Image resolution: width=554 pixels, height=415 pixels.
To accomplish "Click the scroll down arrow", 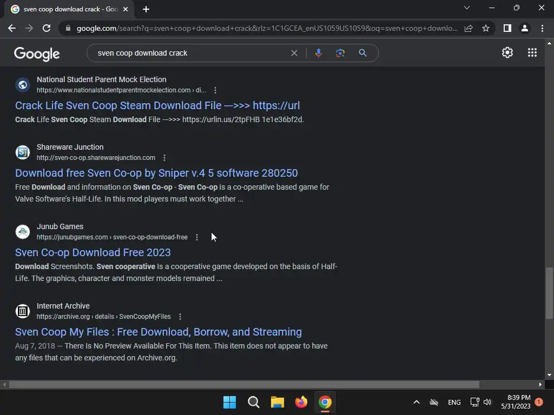I will pyautogui.click(x=549, y=375).
